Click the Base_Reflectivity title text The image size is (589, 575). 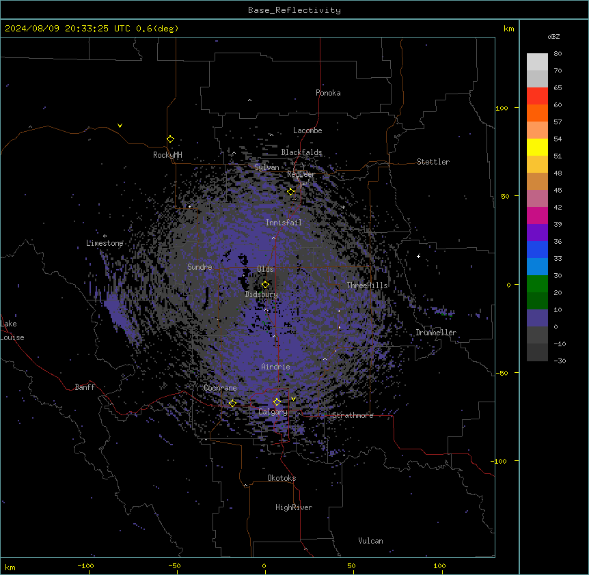click(294, 10)
